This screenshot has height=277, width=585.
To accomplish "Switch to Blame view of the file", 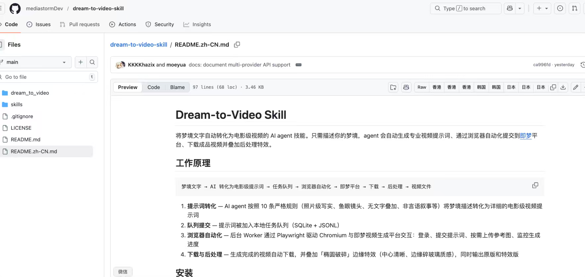I will [177, 87].
